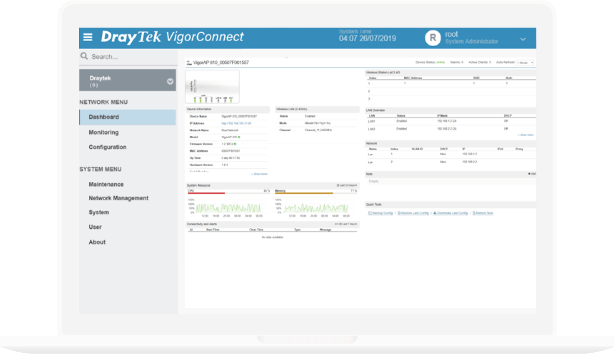Expand the root user account chevron
Viewport: 615px width, 354px height.
523,39
